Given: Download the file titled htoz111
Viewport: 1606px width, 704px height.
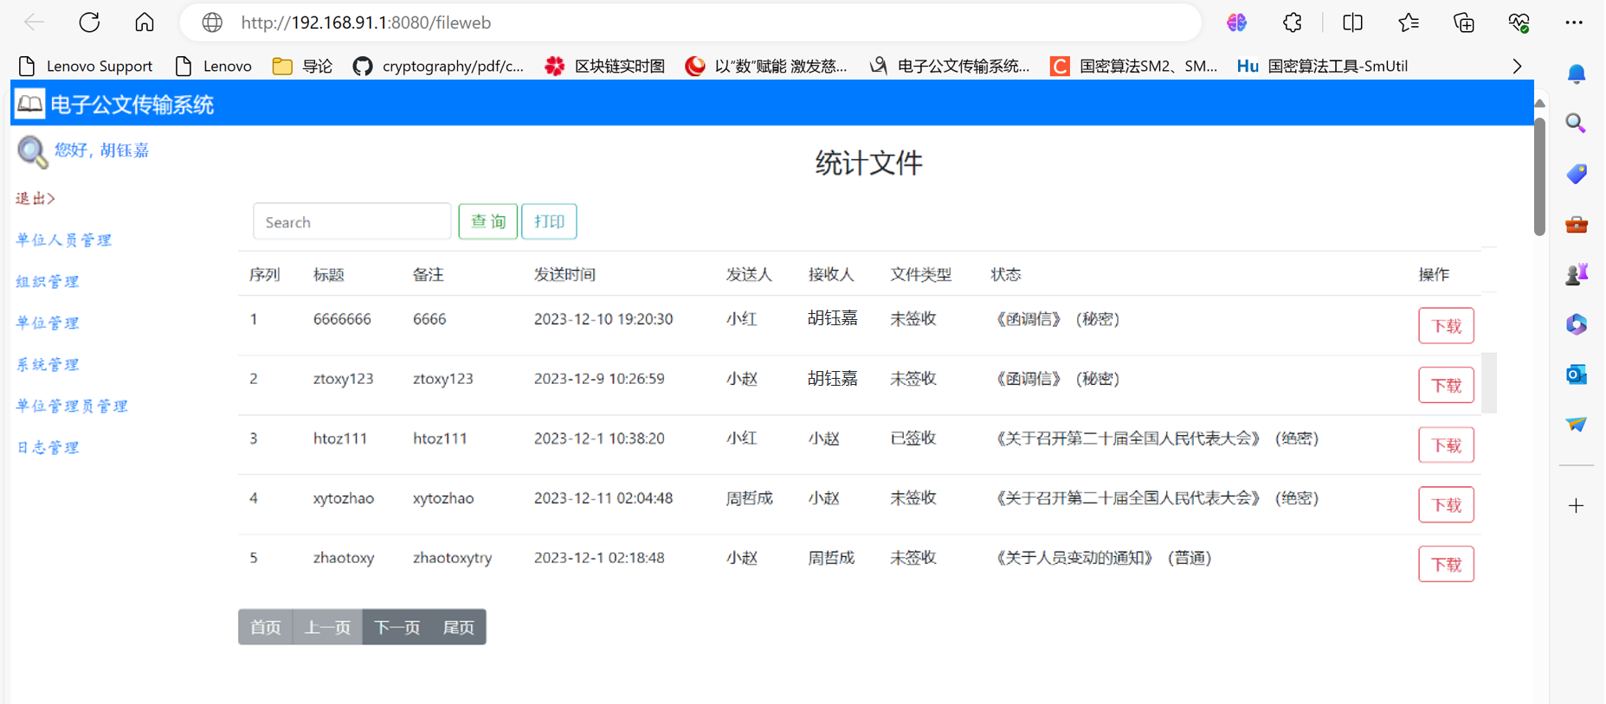Looking at the screenshot, I should pyautogui.click(x=1446, y=445).
